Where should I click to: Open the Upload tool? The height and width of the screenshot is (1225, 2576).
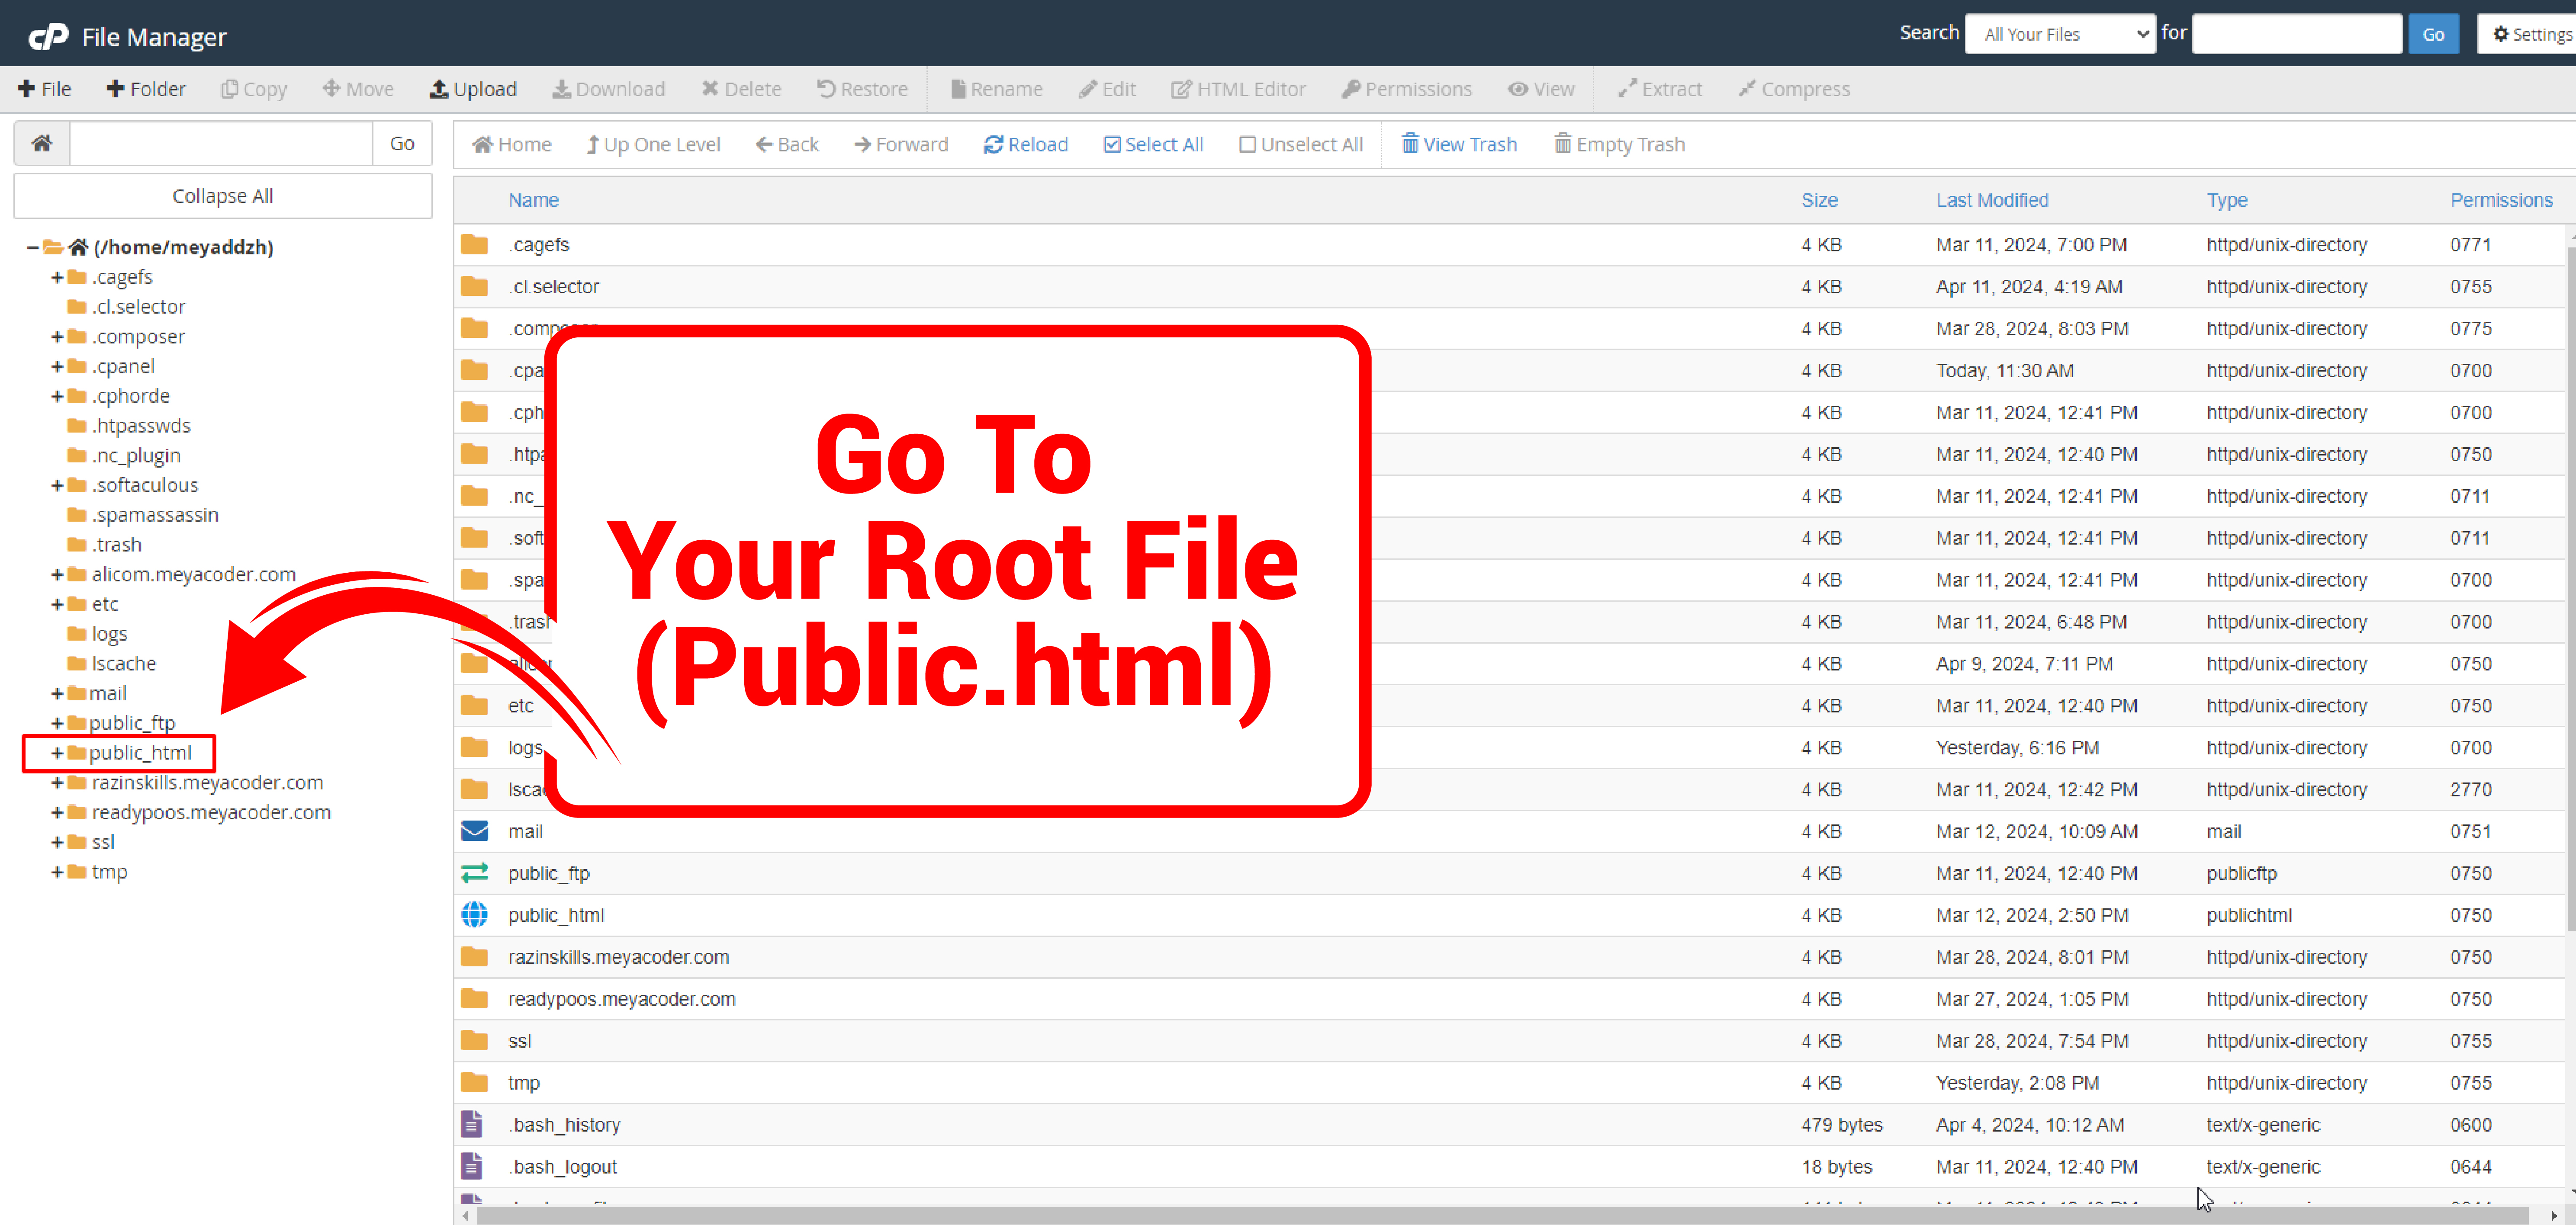tap(473, 89)
